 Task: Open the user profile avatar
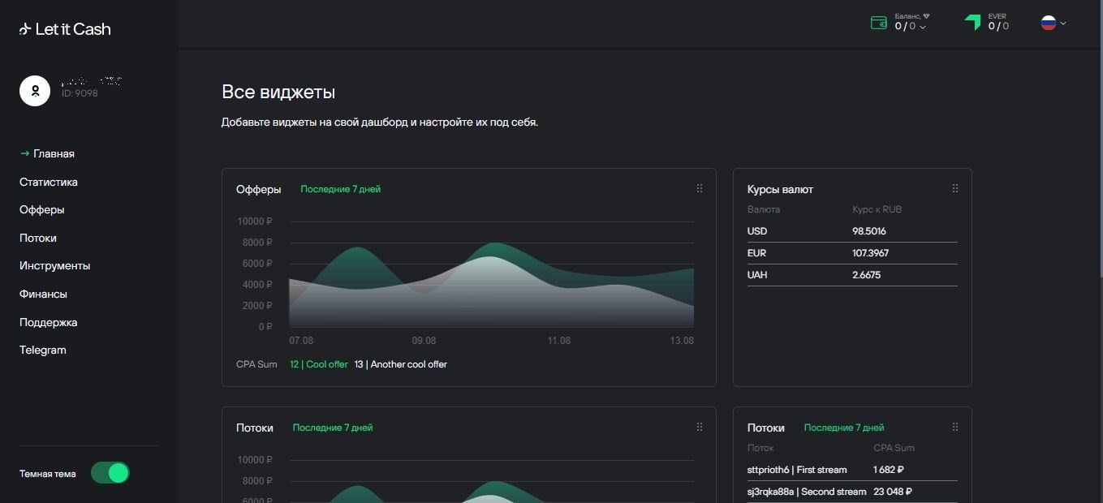coord(35,90)
